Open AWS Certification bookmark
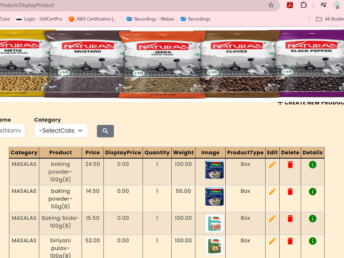This screenshot has height=258, width=344. click(x=93, y=19)
